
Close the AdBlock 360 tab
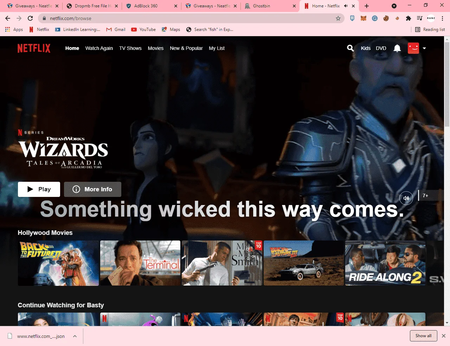[x=176, y=6]
